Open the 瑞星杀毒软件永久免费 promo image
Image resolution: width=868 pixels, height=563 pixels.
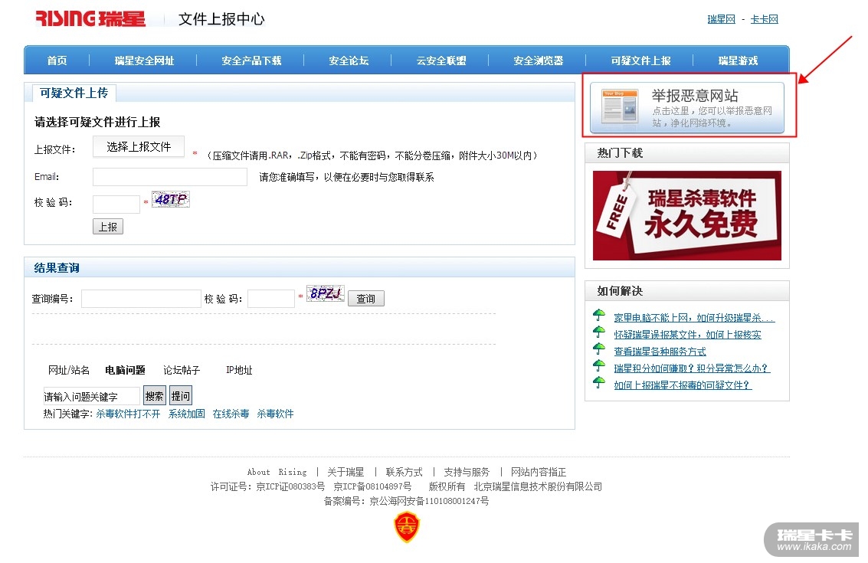pyautogui.click(x=687, y=215)
